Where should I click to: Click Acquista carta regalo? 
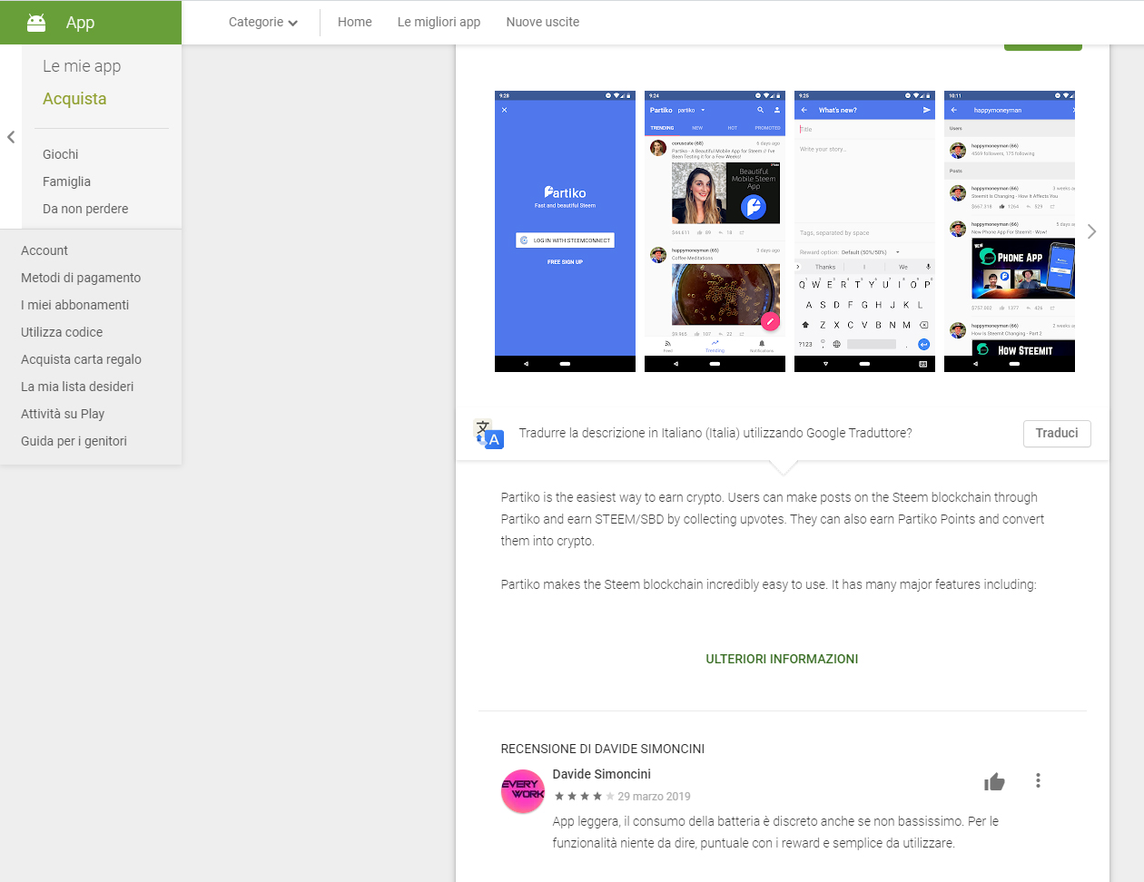point(81,359)
